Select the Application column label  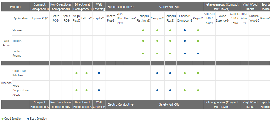pos(21,19)
